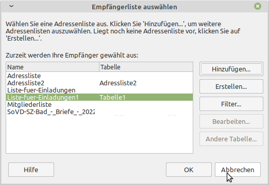The width and height of the screenshot is (269, 185).
Task: Sort by the Name column header
Action: pyautogui.click(x=53, y=67)
